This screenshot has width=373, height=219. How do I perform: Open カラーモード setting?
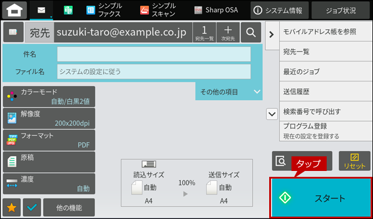[49, 97]
